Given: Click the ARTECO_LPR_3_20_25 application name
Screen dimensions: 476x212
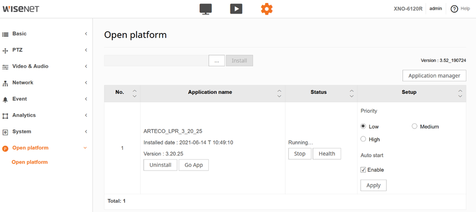Looking at the screenshot, I should (173, 131).
